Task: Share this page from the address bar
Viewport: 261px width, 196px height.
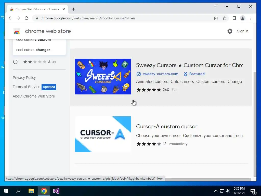Action: pos(216,18)
